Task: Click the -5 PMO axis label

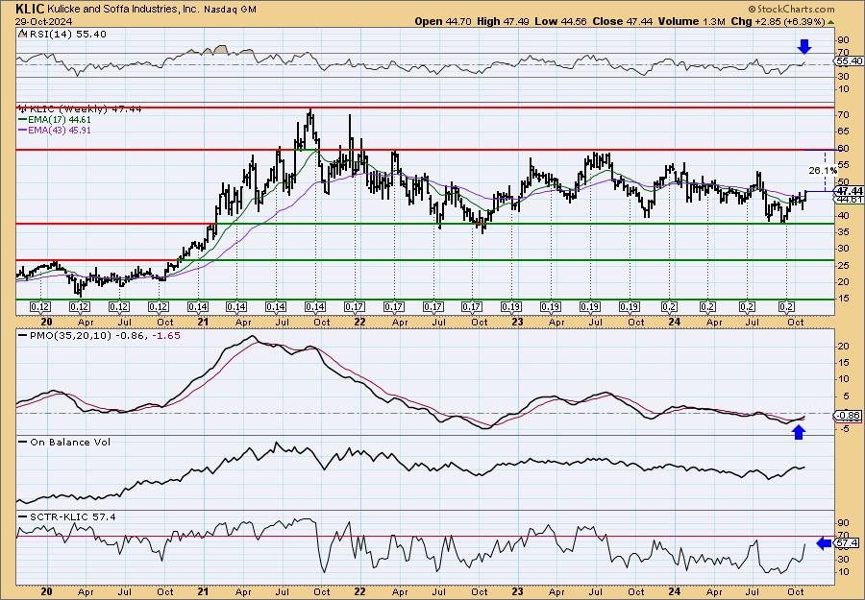Action: coord(844,429)
